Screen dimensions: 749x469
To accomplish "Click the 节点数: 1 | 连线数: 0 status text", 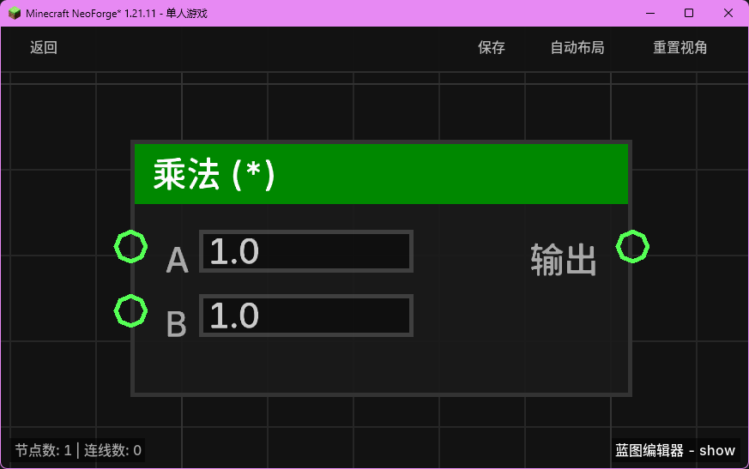I will pos(78,450).
